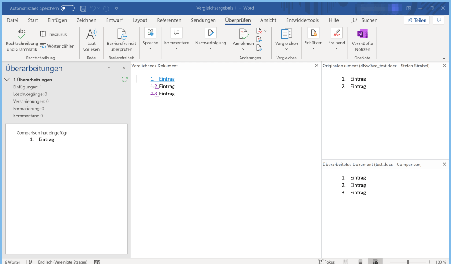Switch to the Referenzen ribbon tab
Screen dimensions: 451x264
[x=170, y=20]
